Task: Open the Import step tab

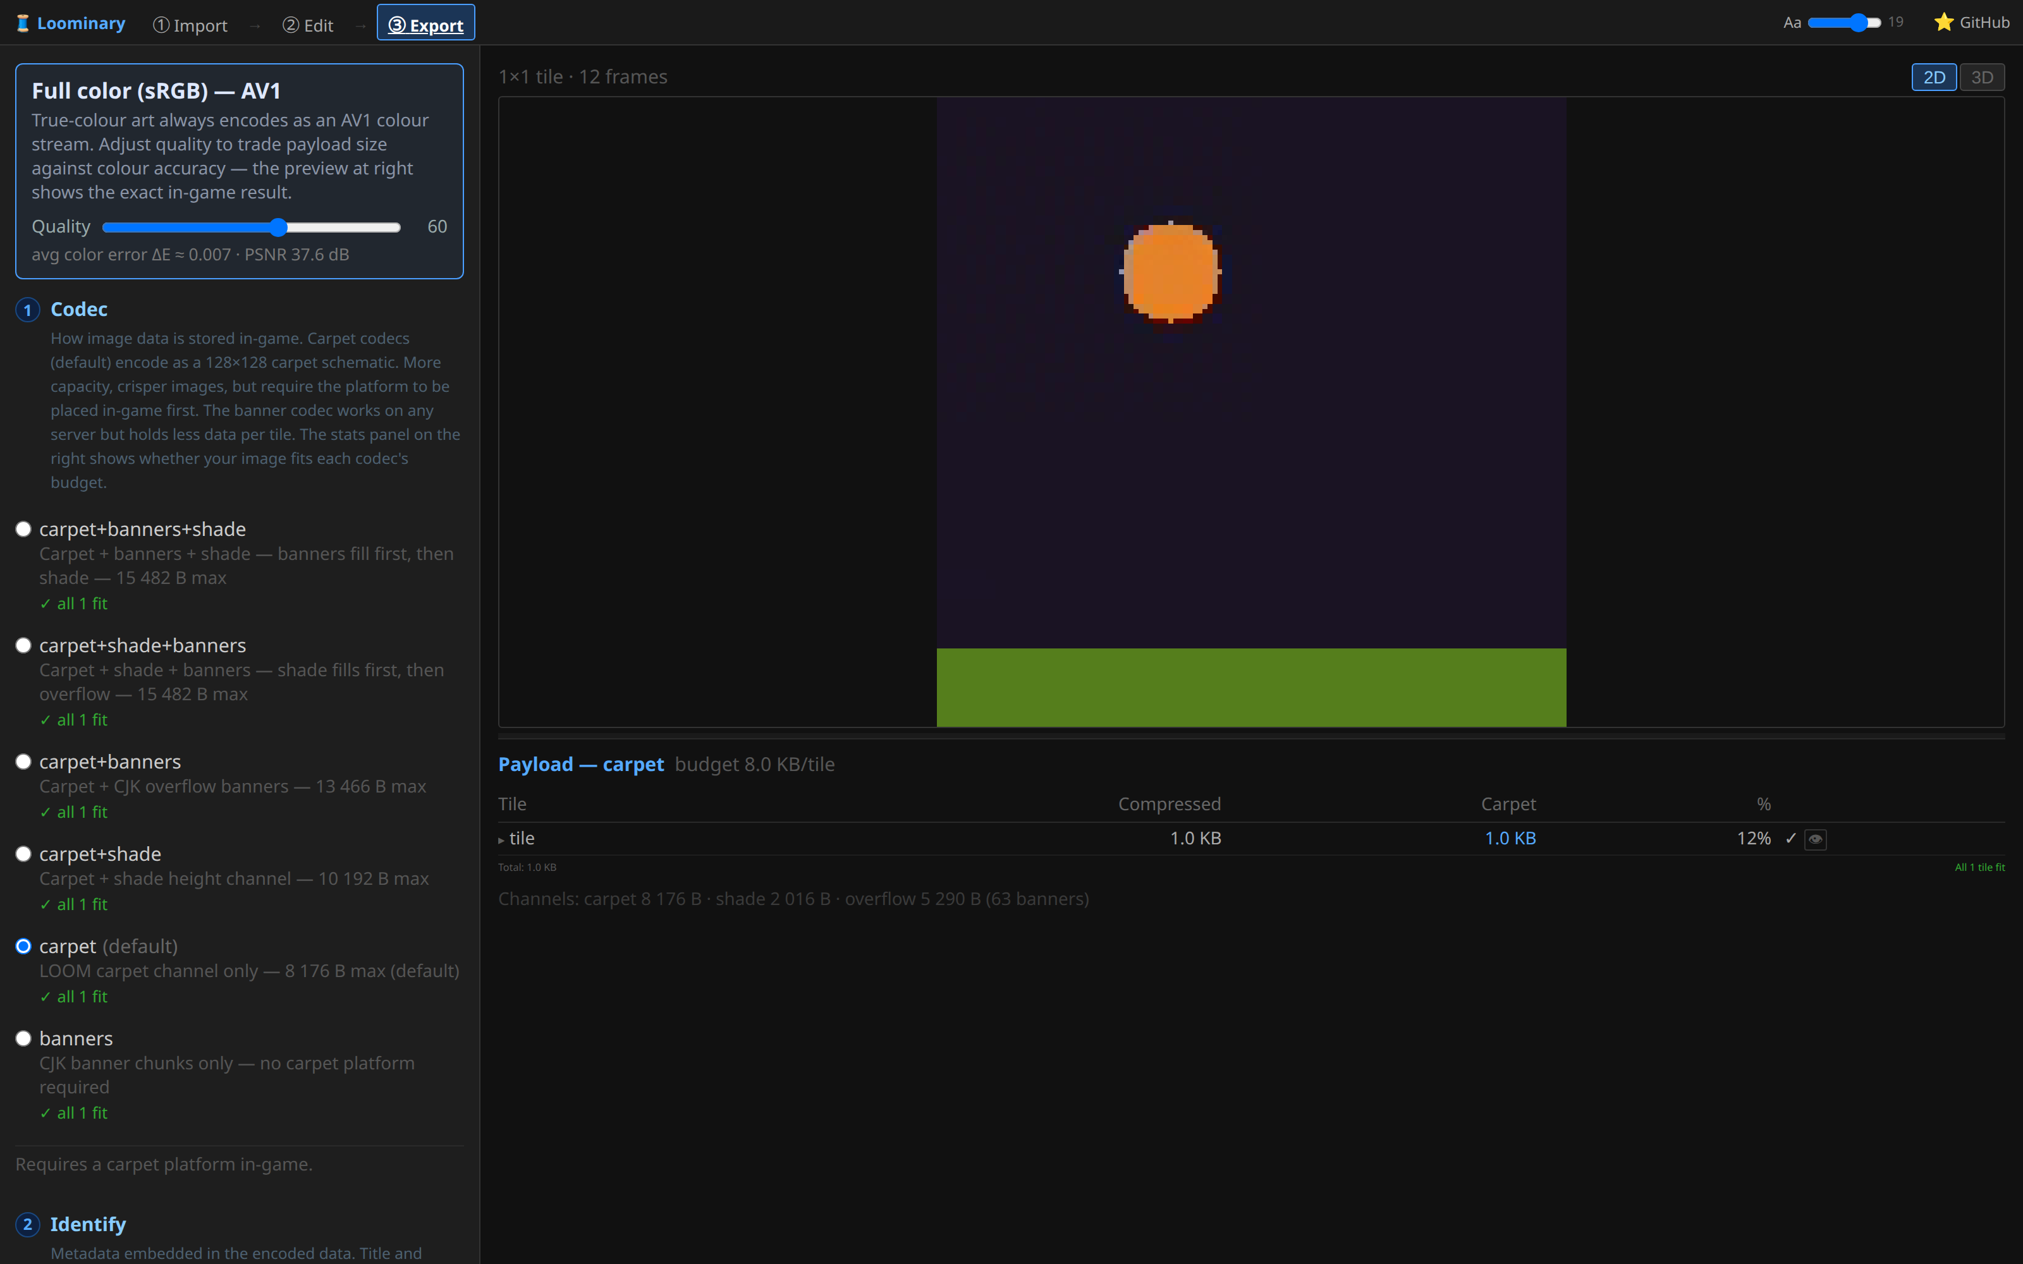Action: point(190,25)
